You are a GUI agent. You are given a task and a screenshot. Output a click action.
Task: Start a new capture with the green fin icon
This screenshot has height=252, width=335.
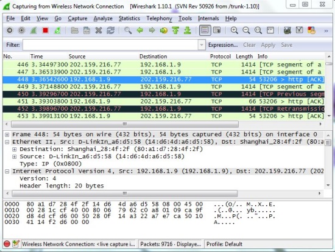[x=33, y=30]
